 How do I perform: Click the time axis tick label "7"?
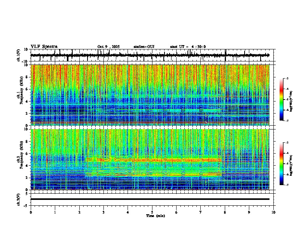point(201,212)
